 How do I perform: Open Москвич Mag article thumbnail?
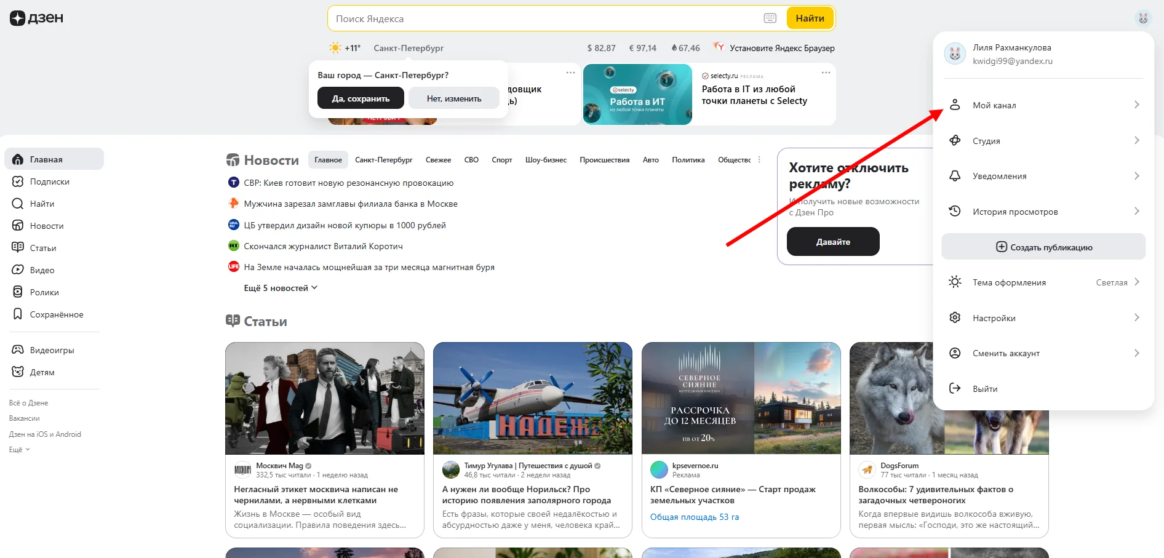325,399
